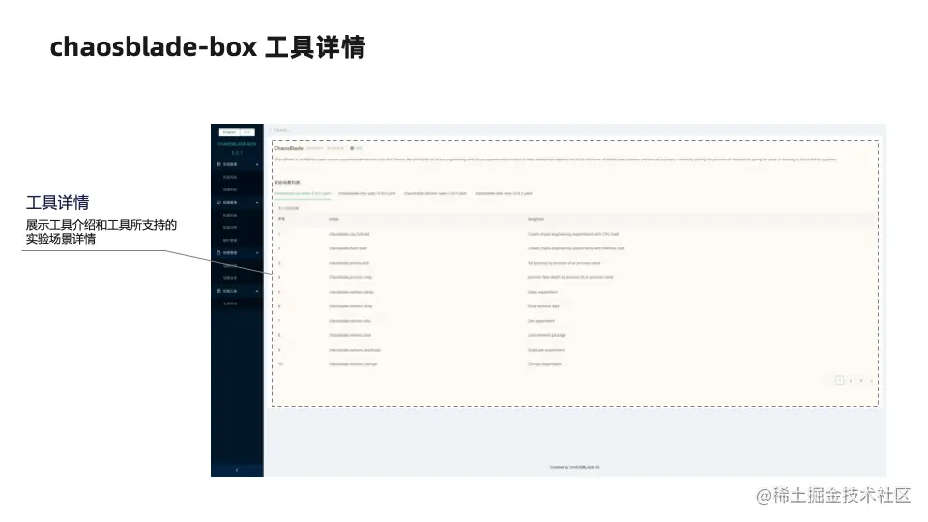Open 实验列表 in the sidebar menu
928x522 pixels.
(230, 177)
